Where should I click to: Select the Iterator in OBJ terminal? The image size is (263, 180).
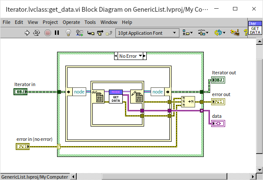pyautogui.click(x=20, y=92)
